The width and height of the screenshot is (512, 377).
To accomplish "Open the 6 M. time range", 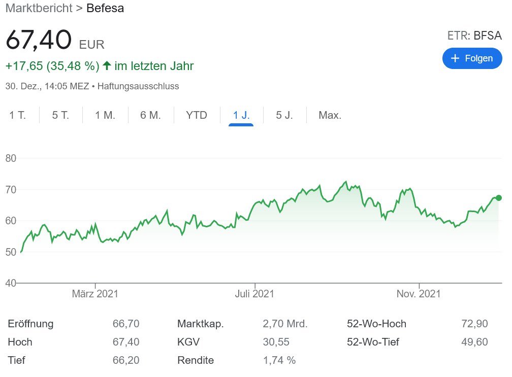I will click(150, 115).
